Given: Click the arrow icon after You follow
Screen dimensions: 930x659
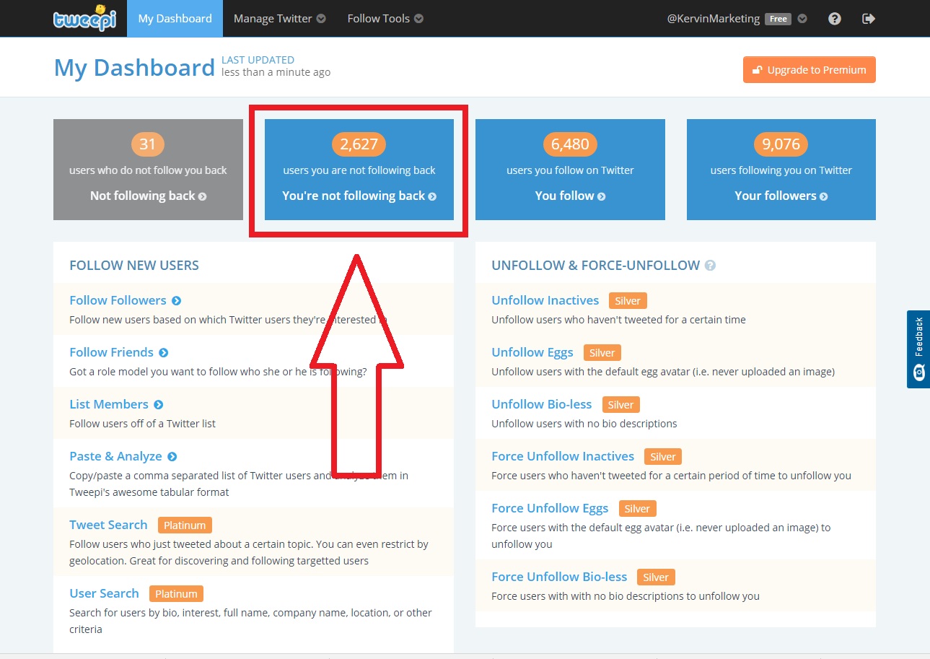Looking at the screenshot, I should pyautogui.click(x=602, y=196).
